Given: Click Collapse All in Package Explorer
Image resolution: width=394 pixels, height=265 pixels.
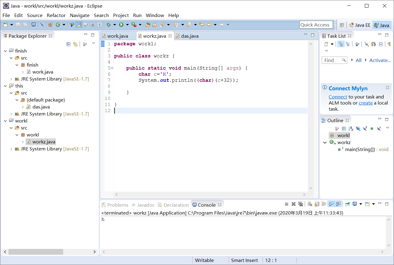Looking at the screenshot, I should 69,44.
